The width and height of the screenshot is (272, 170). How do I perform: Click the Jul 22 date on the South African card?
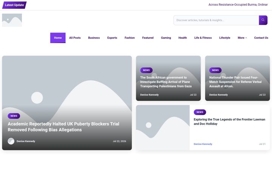pyautogui.click(x=193, y=95)
